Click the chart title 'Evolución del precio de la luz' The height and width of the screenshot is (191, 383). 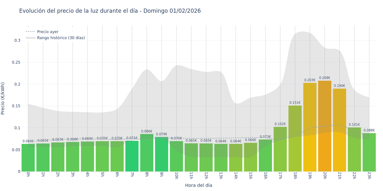pos(110,11)
